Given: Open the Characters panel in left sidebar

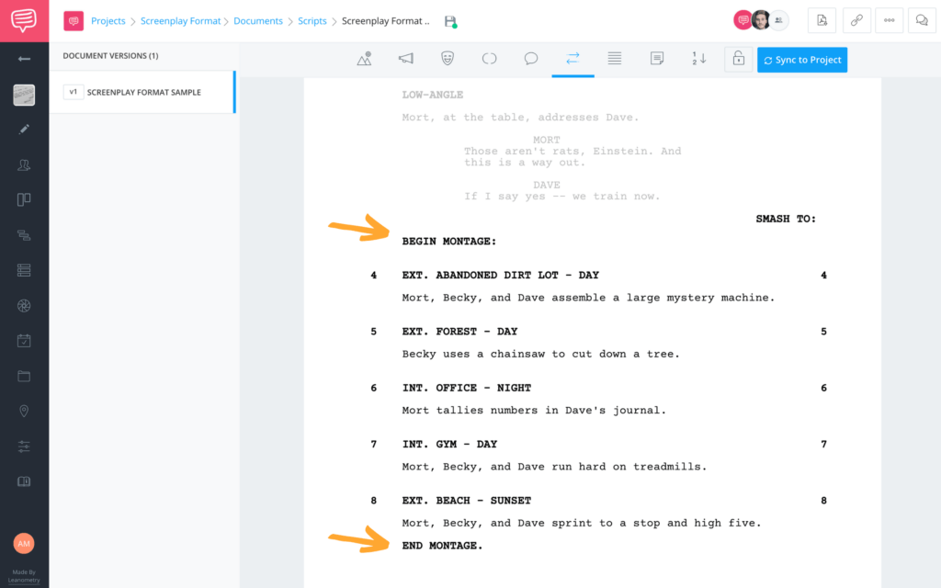Looking at the screenshot, I should point(24,165).
